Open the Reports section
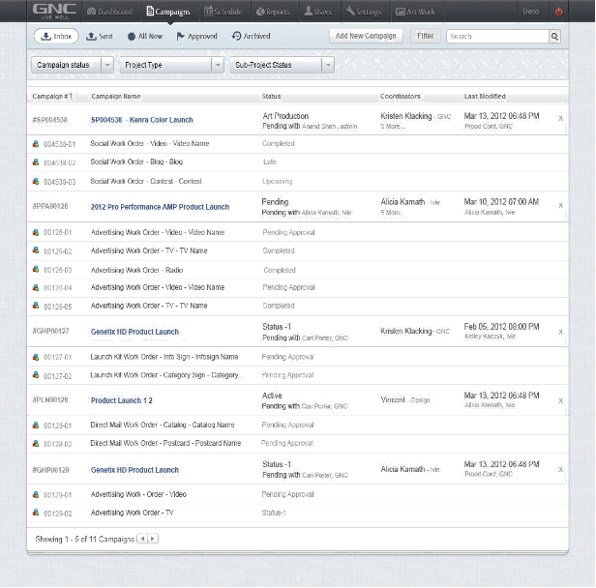The height and width of the screenshot is (588, 596). click(274, 12)
